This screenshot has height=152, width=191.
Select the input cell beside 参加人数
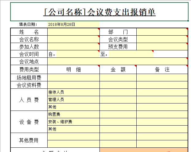point(73,47)
